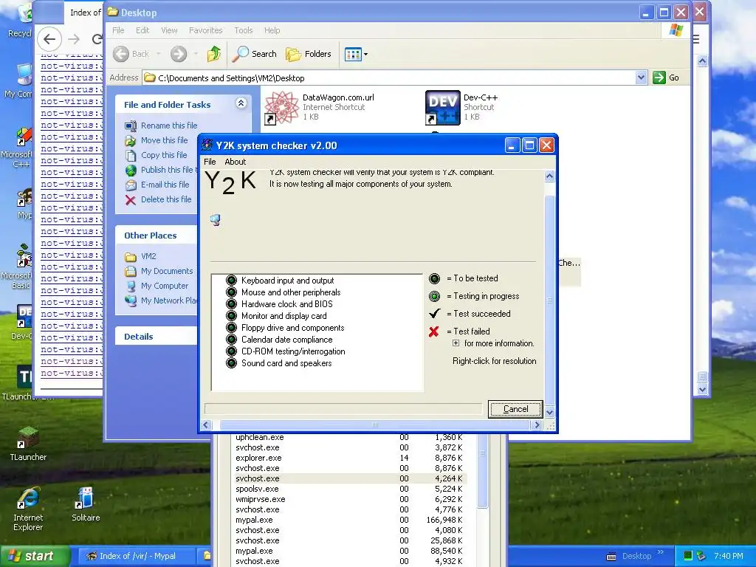756x567 pixels.
Task: Click Index of /vir/ - Mypal taskbar button
Action: pyautogui.click(x=137, y=556)
